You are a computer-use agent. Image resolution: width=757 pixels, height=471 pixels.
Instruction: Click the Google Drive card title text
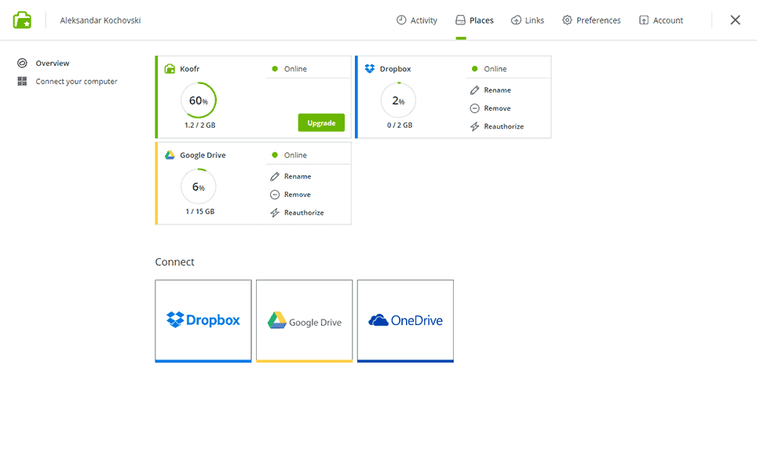[203, 155]
